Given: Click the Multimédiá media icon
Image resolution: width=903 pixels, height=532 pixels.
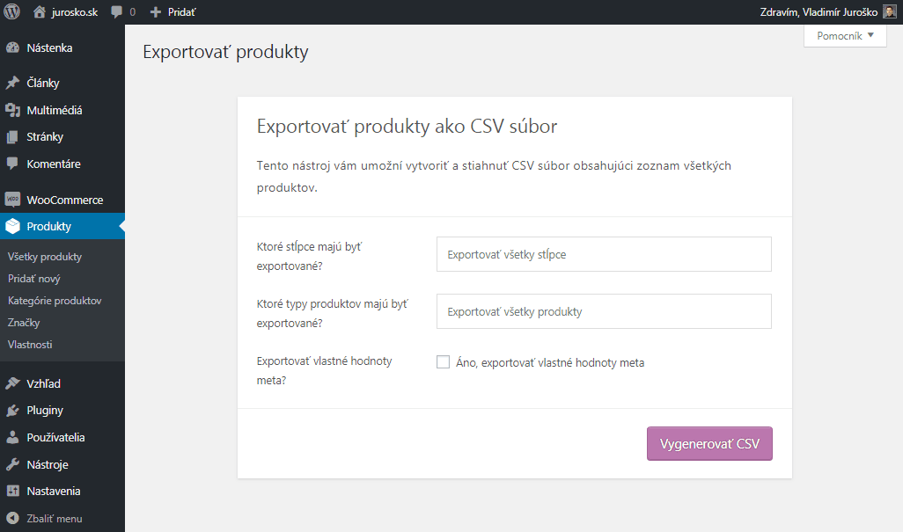Looking at the screenshot, I should pos(12,111).
